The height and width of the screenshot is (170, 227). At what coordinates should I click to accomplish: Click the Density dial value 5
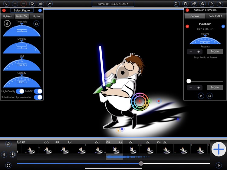[x=22, y=47]
